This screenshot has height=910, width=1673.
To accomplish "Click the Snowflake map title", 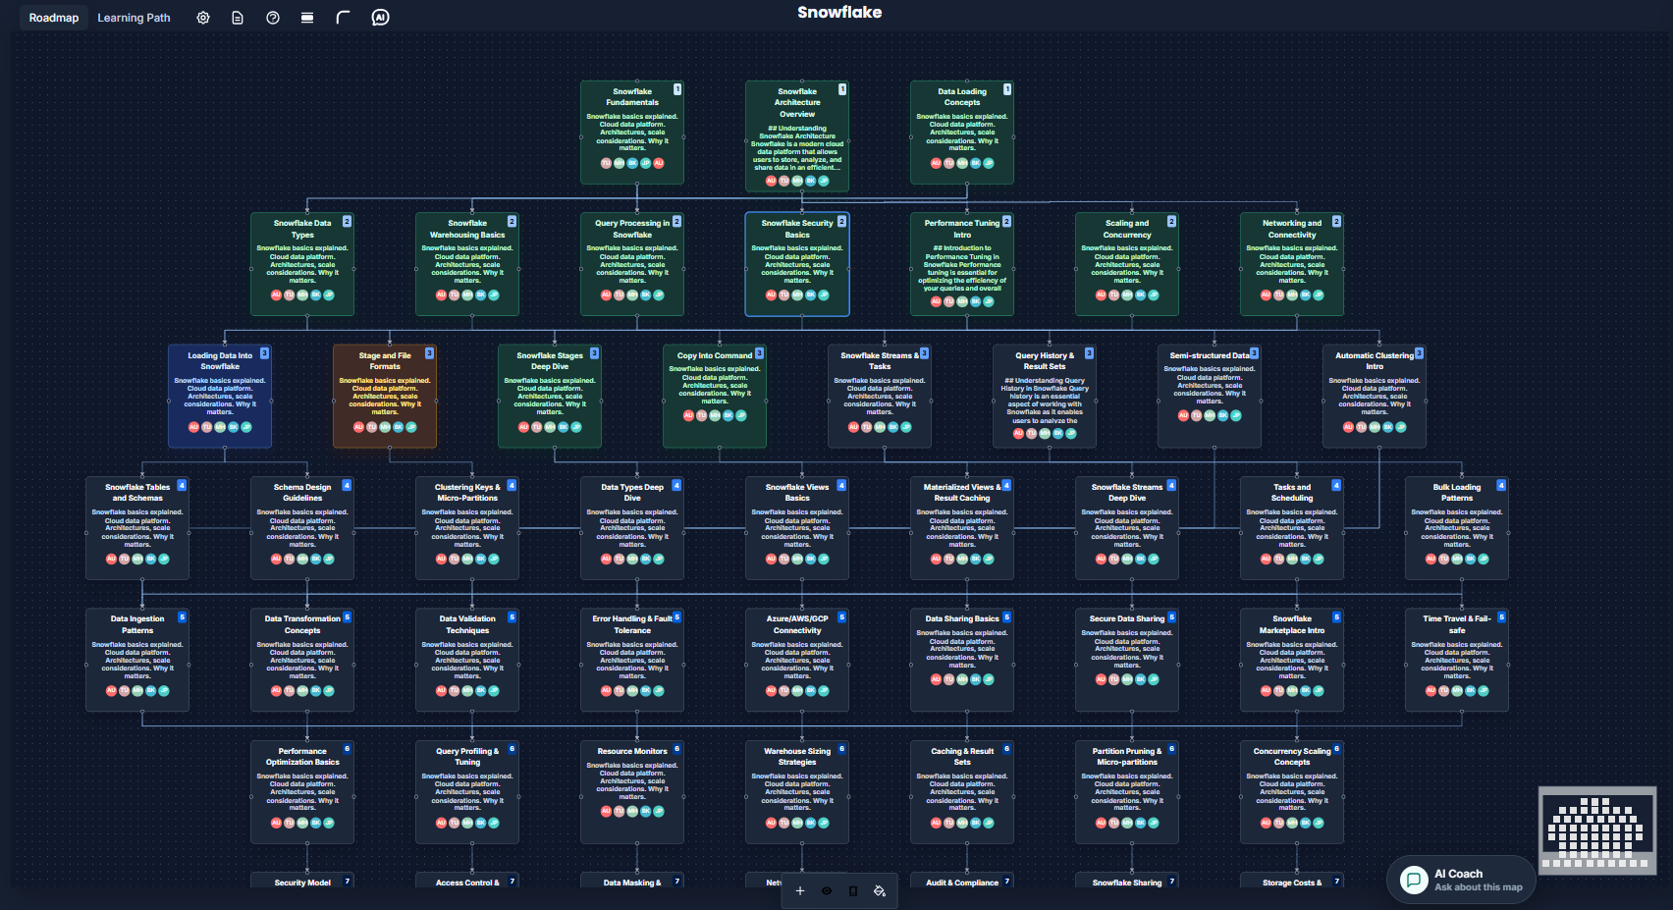I will 839,13.
